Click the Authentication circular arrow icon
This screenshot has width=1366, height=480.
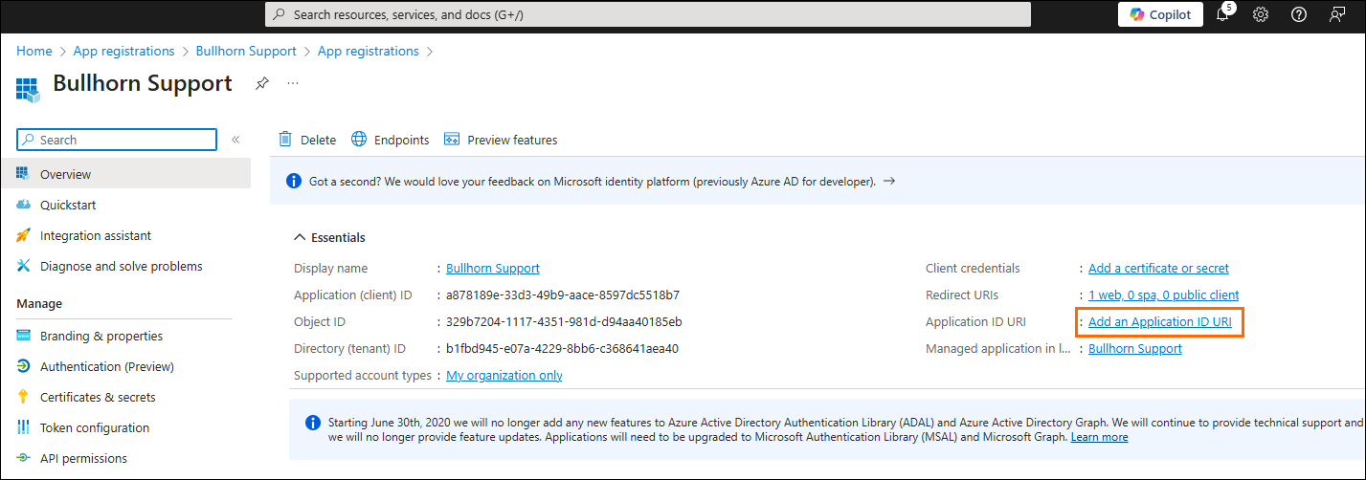coord(24,366)
